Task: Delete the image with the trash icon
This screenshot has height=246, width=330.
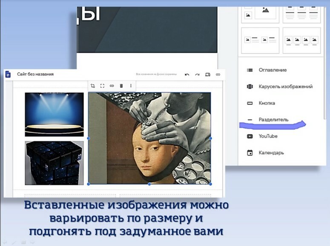Action: pos(121,86)
